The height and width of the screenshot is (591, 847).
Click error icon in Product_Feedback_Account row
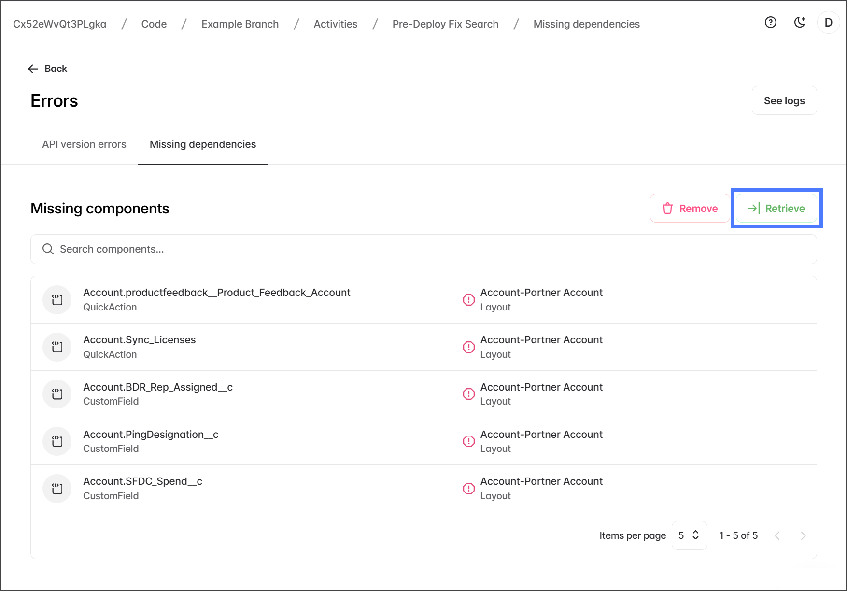tap(468, 300)
